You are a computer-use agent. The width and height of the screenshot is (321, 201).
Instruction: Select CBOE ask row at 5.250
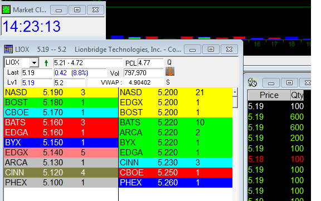click(176, 173)
